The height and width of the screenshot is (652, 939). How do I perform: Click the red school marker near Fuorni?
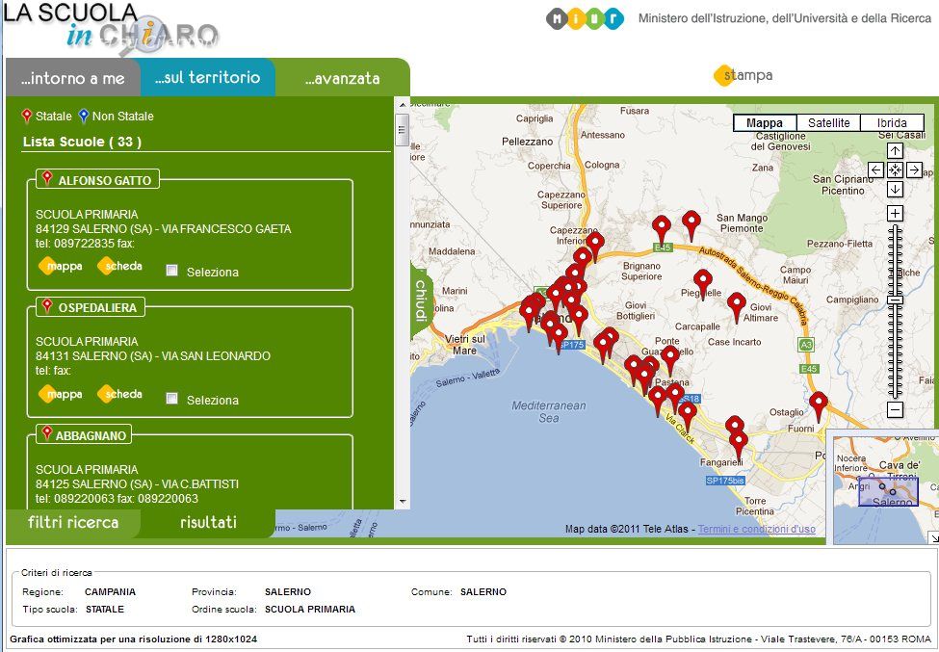pyautogui.click(x=819, y=404)
